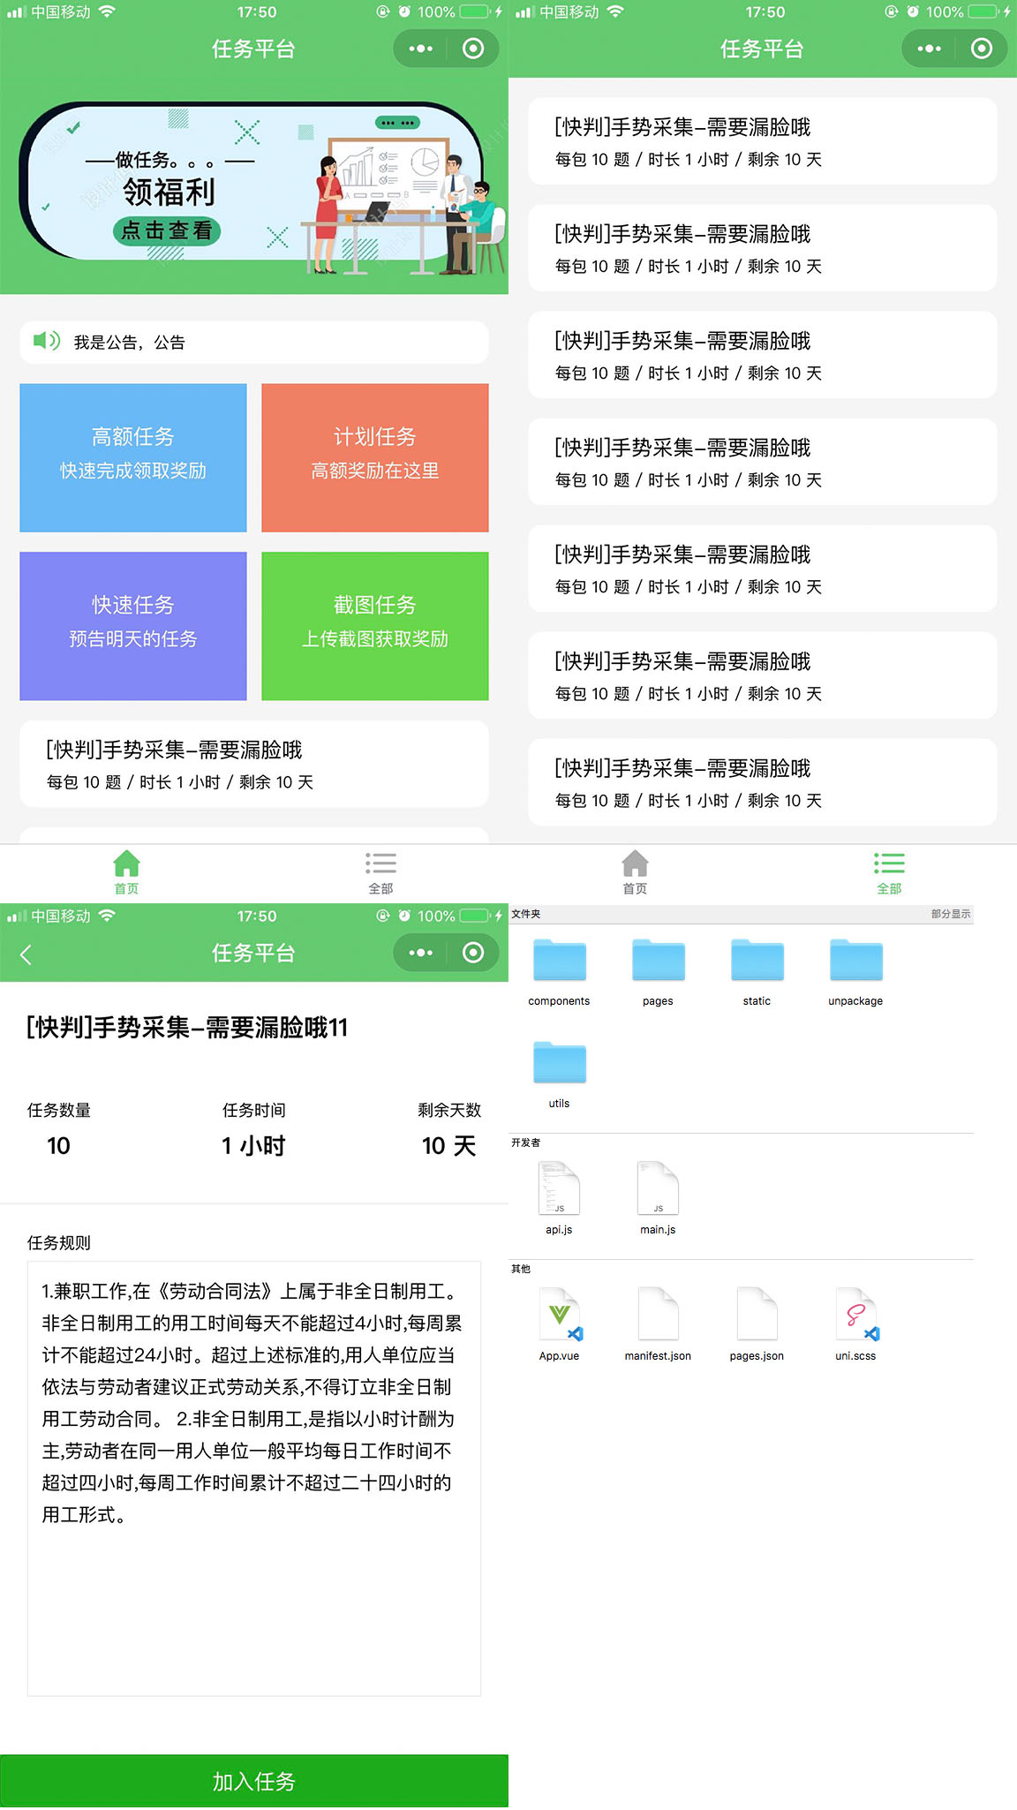The image size is (1017, 1810).
Task: Open the home page 手势采集 task card
Action: coord(254,764)
